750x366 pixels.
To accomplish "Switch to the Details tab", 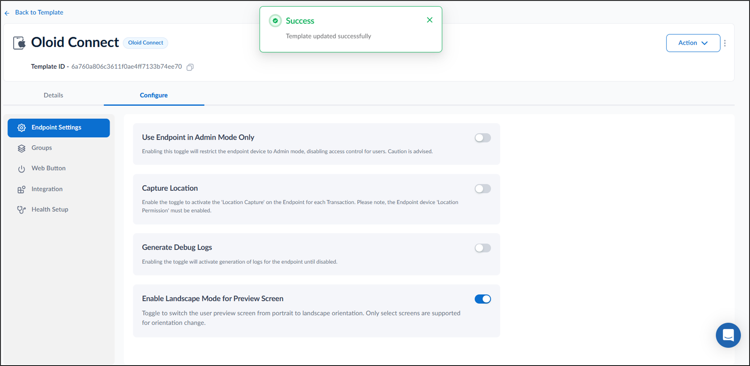I will point(54,95).
